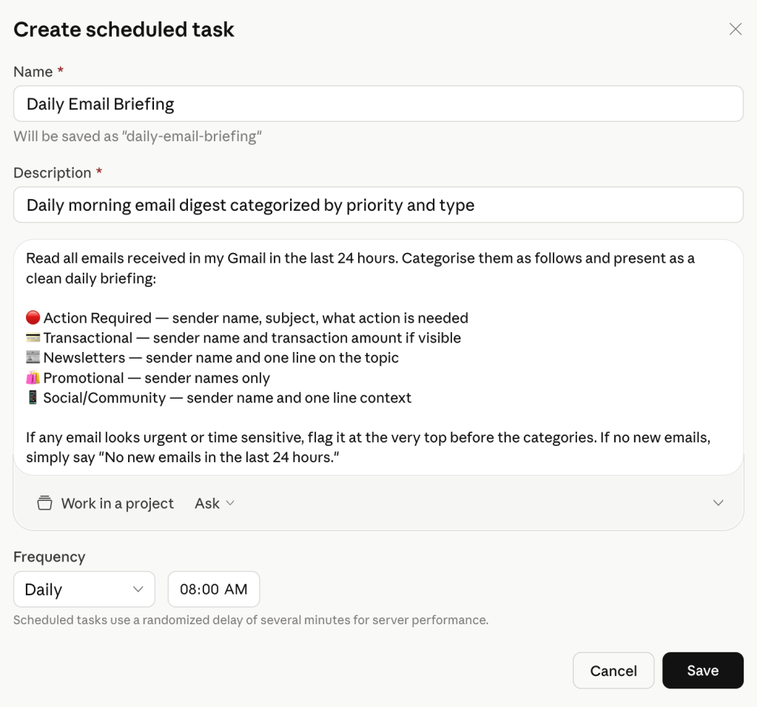Click the credit card emoji before Transactional
This screenshot has width=757, height=707.
pos(33,338)
